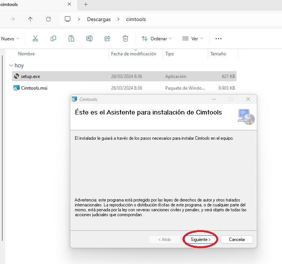Click the Cimtools installer title bar icon
This screenshot has height=264, width=282.
click(74, 99)
